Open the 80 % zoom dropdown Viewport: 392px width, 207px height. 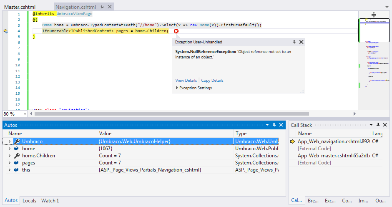point(25,114)
